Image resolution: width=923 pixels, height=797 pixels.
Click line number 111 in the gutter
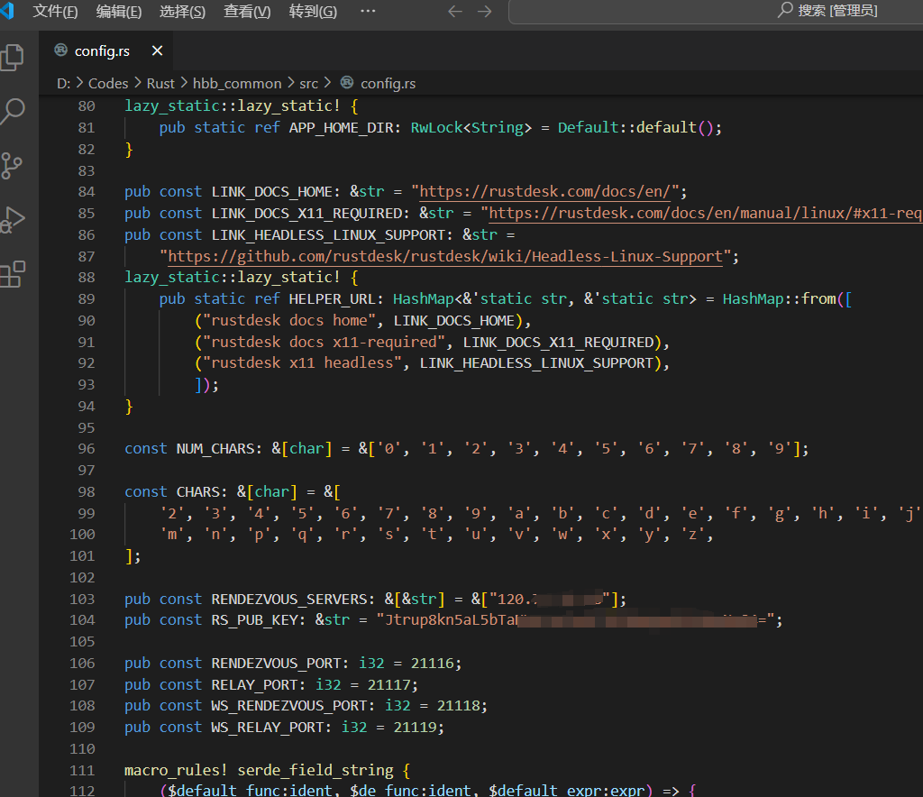point(82,770)
